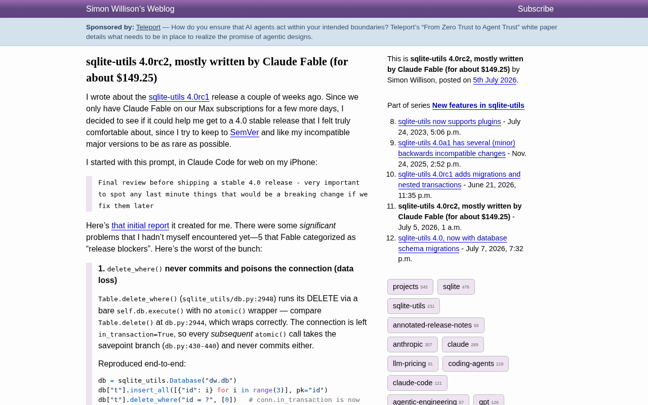Open 'sqlite-utils now supports plugins' post

450,121
